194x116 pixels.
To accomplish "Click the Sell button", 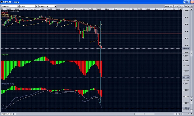I will pos(182,6).
